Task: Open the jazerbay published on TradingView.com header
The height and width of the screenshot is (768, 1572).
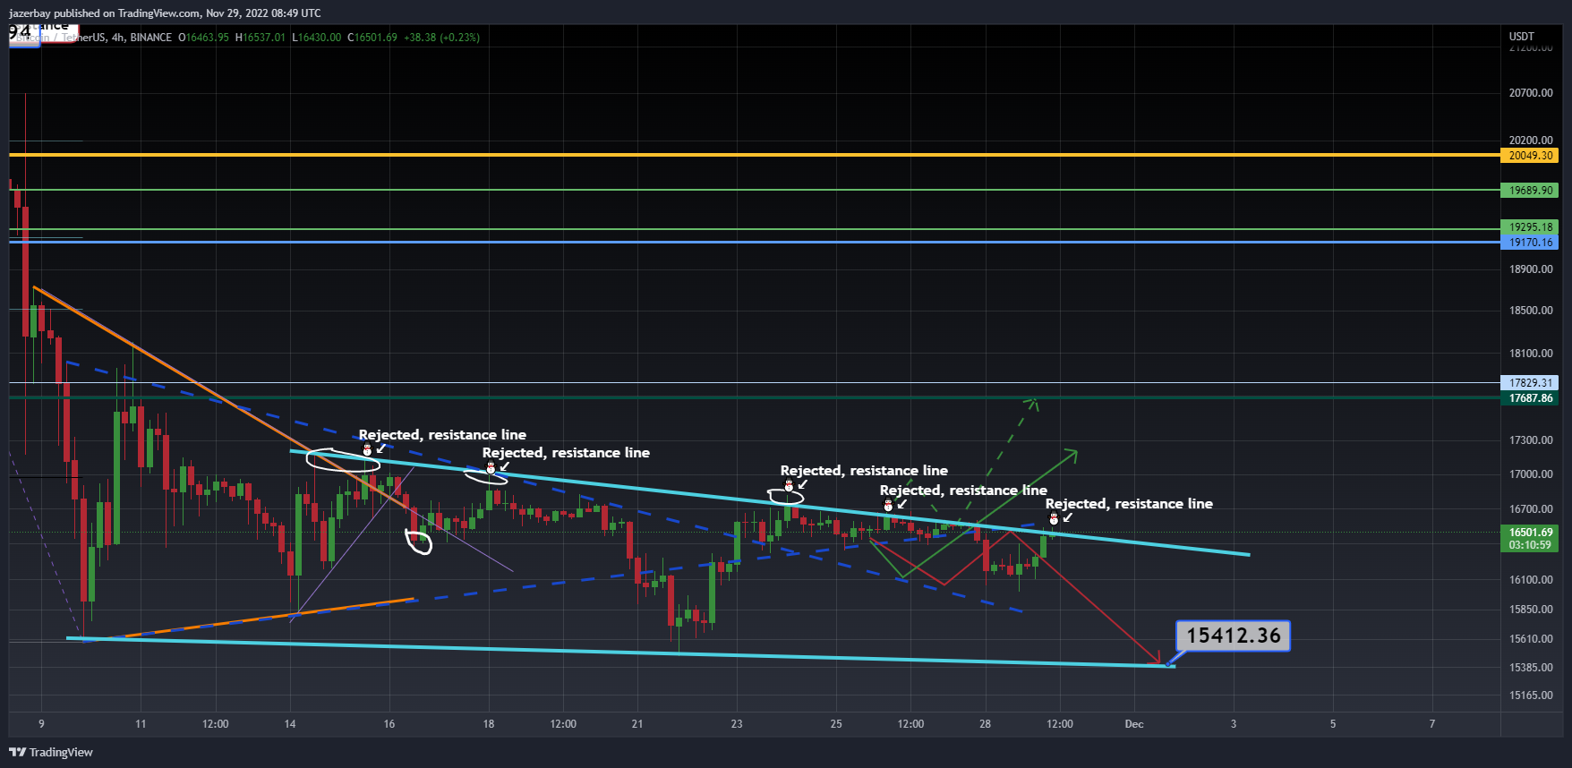Action: [165, 13]
